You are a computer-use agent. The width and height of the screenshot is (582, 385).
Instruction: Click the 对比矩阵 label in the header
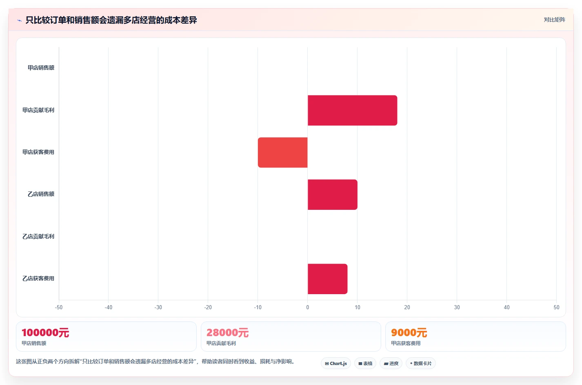point(554,20)
